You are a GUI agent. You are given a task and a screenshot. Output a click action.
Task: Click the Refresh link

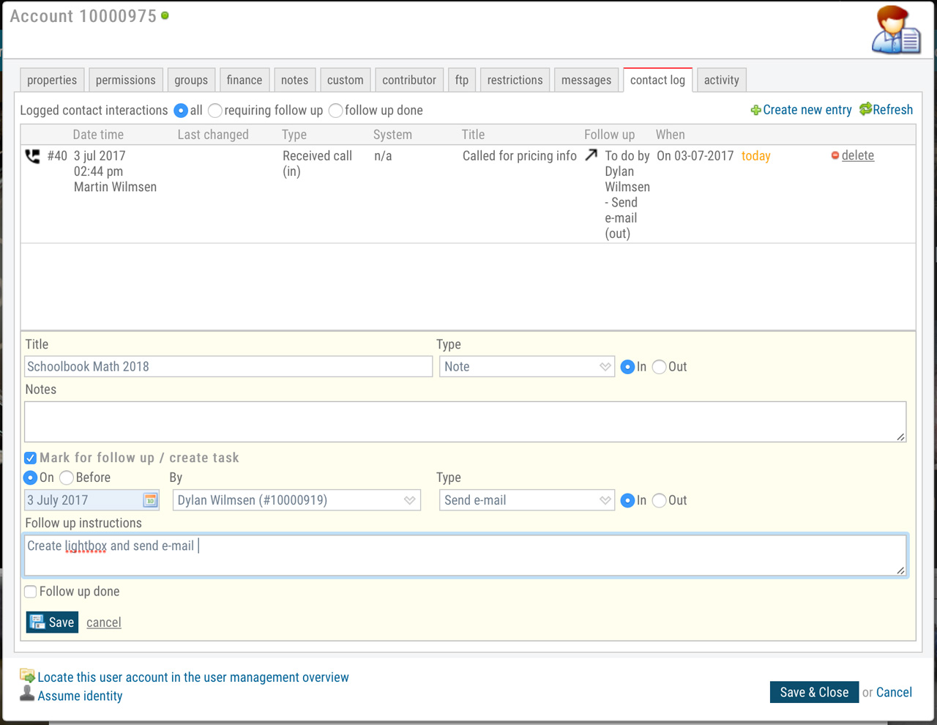pos(893,110)
